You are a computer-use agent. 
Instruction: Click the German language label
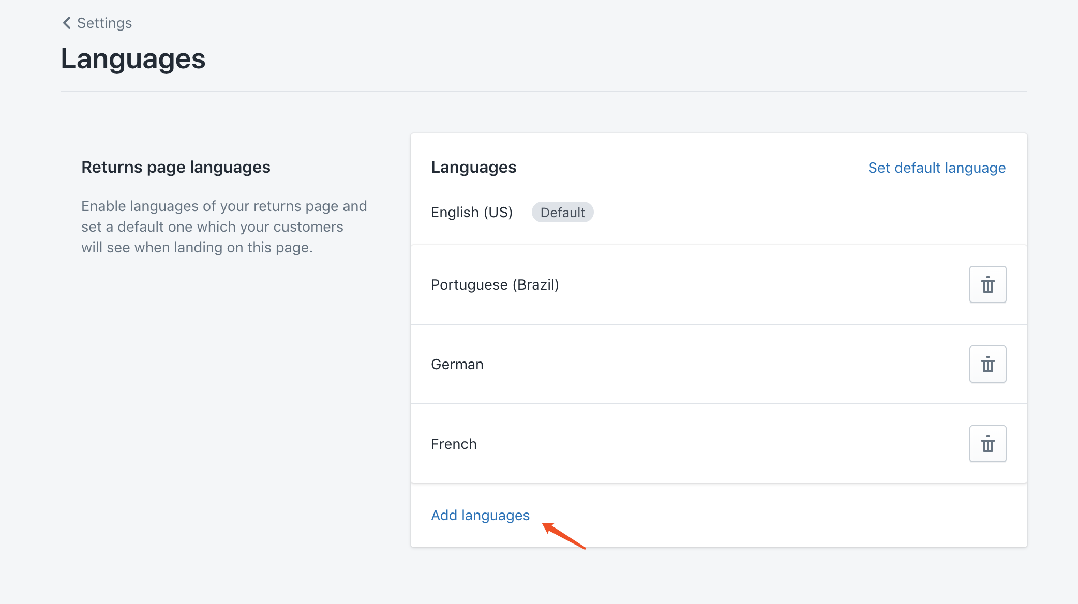tap(457, 365)
